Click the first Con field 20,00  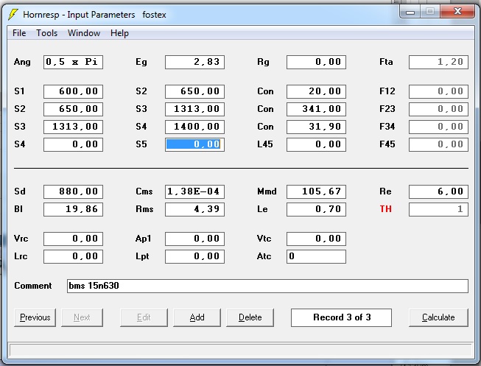[316, 91]
